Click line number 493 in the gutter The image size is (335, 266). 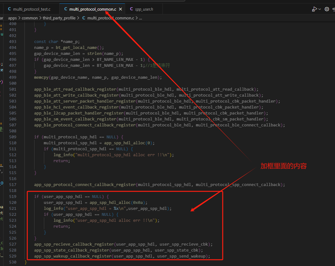tap(13, 42)
